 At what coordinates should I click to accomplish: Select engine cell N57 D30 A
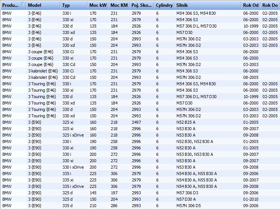[x=186, y=199]
